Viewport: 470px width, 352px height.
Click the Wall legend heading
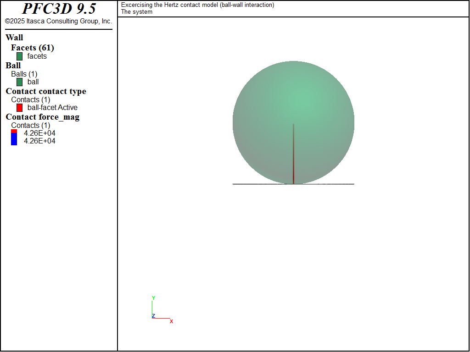[x=14, y=38]
